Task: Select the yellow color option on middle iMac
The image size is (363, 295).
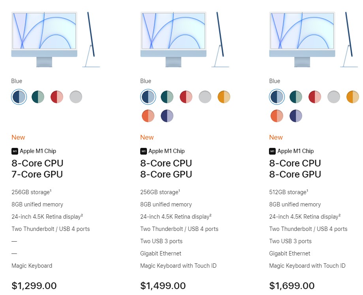Action: coord(224,96)
